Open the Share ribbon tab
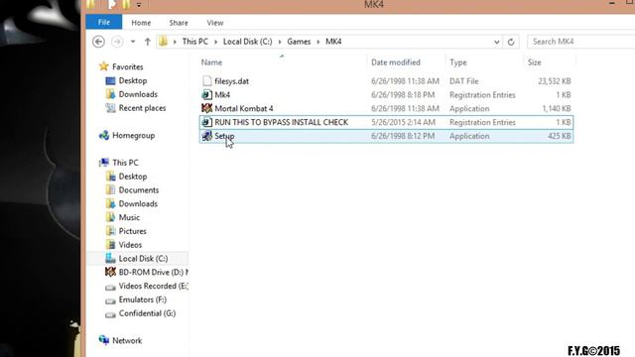This screenshot has width=635, height=357. coord(179,23)
